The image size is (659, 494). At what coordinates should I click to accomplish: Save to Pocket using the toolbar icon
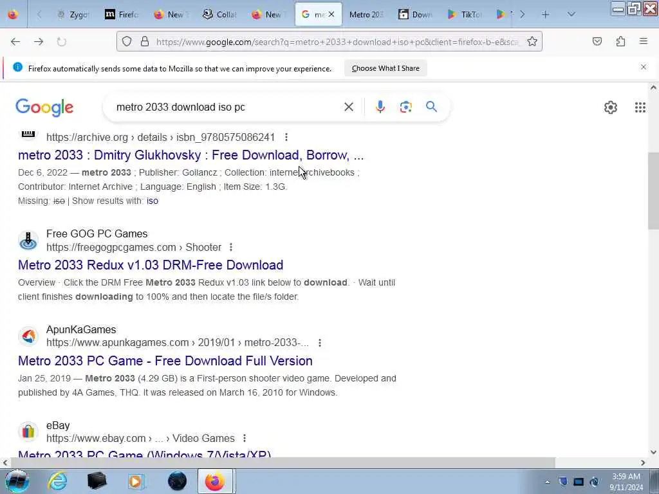coord(597,41)
